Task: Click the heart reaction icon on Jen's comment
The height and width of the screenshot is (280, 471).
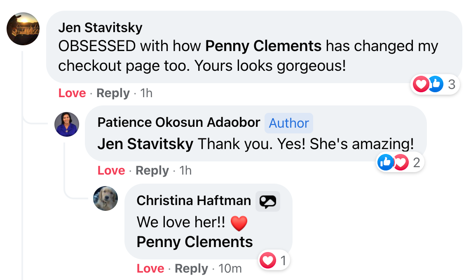Action: tap(421, 84)
